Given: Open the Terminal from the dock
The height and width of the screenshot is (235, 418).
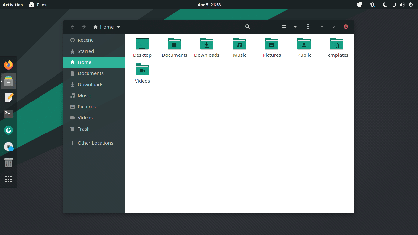Looking at the screenshot, I should (x=8, y=114).
